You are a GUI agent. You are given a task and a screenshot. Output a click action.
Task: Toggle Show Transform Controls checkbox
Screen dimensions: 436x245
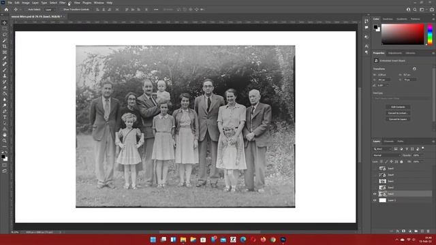[x=62, y=10]
